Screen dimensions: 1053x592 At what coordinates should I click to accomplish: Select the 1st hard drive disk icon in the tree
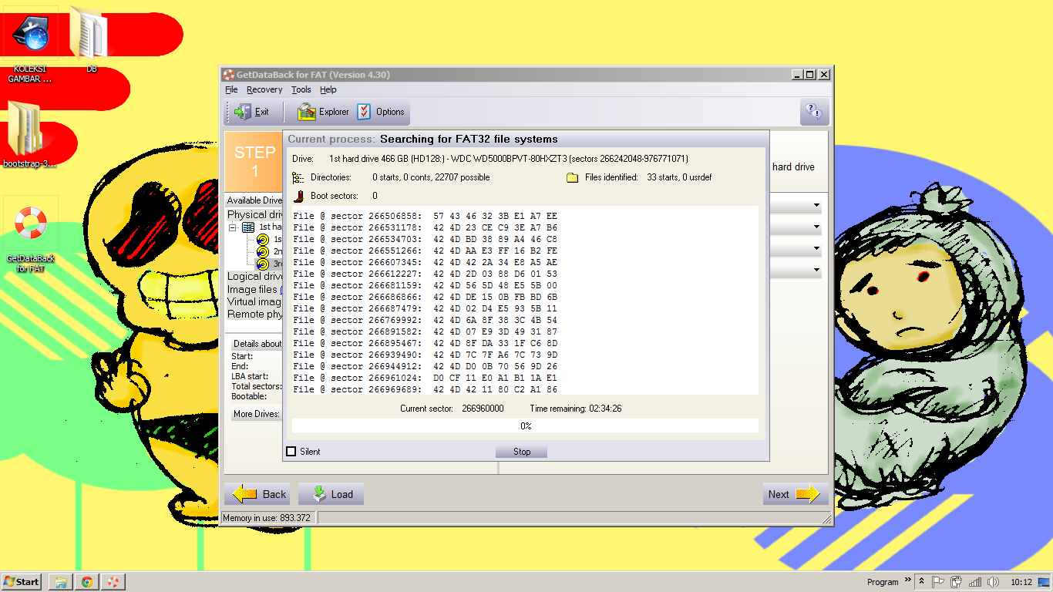(x=248, y=227)
